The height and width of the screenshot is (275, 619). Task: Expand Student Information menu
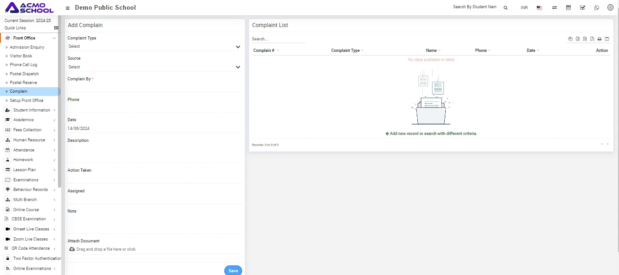point(31,110)
